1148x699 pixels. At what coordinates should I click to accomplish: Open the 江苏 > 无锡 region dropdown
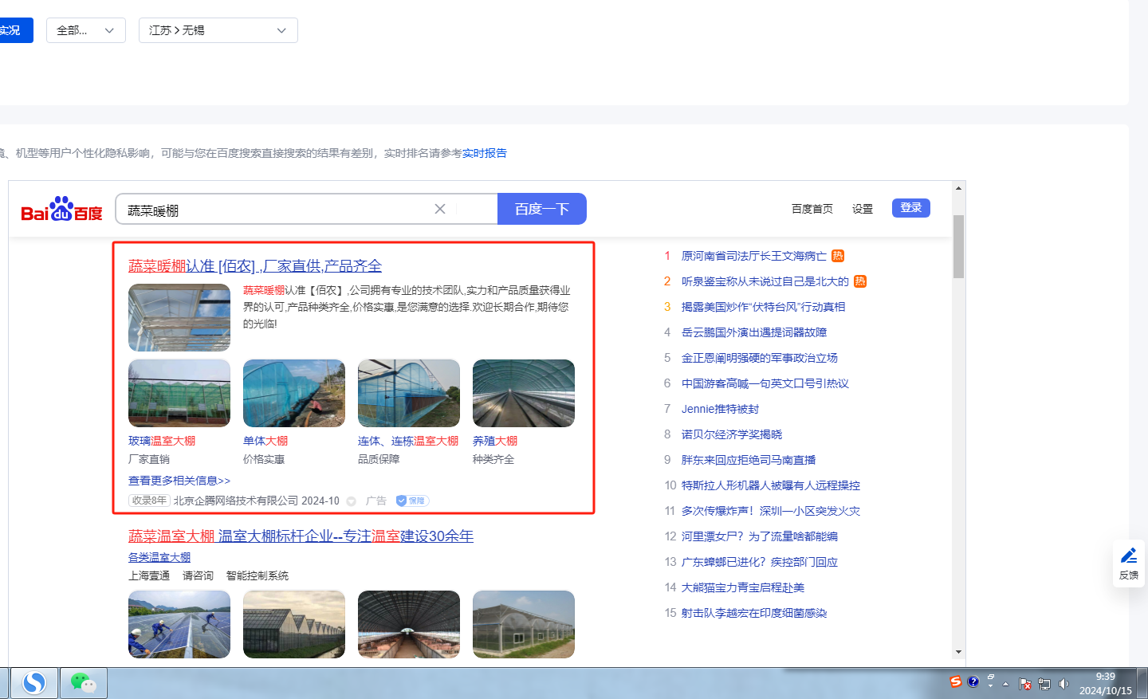tap(218, 30)
